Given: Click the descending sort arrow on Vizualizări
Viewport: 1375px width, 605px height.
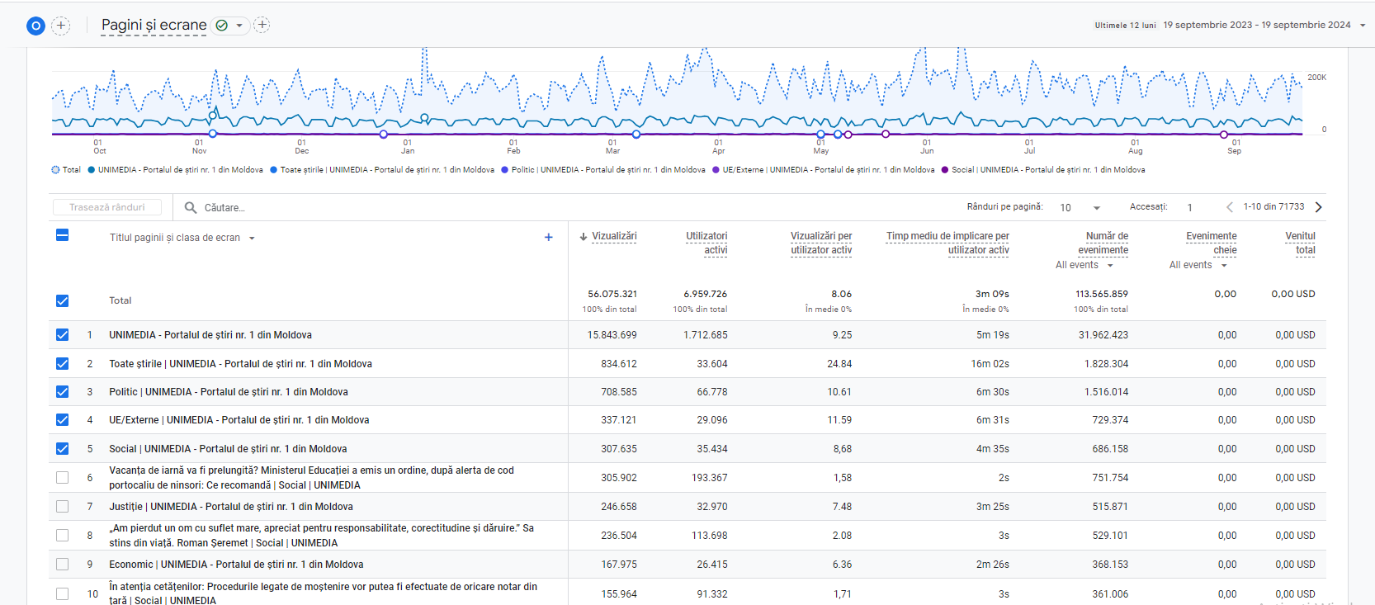Looking at the screenshot, I should (x=584, y=237).
